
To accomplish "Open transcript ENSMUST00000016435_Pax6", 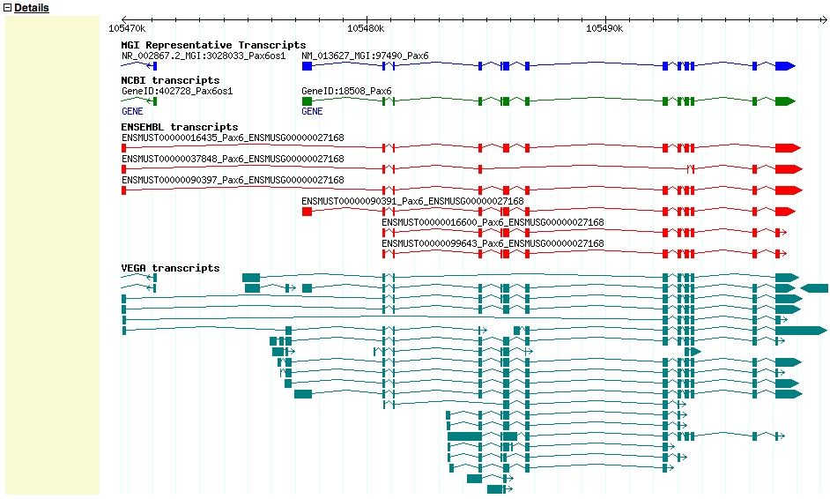I will [233, 138].
